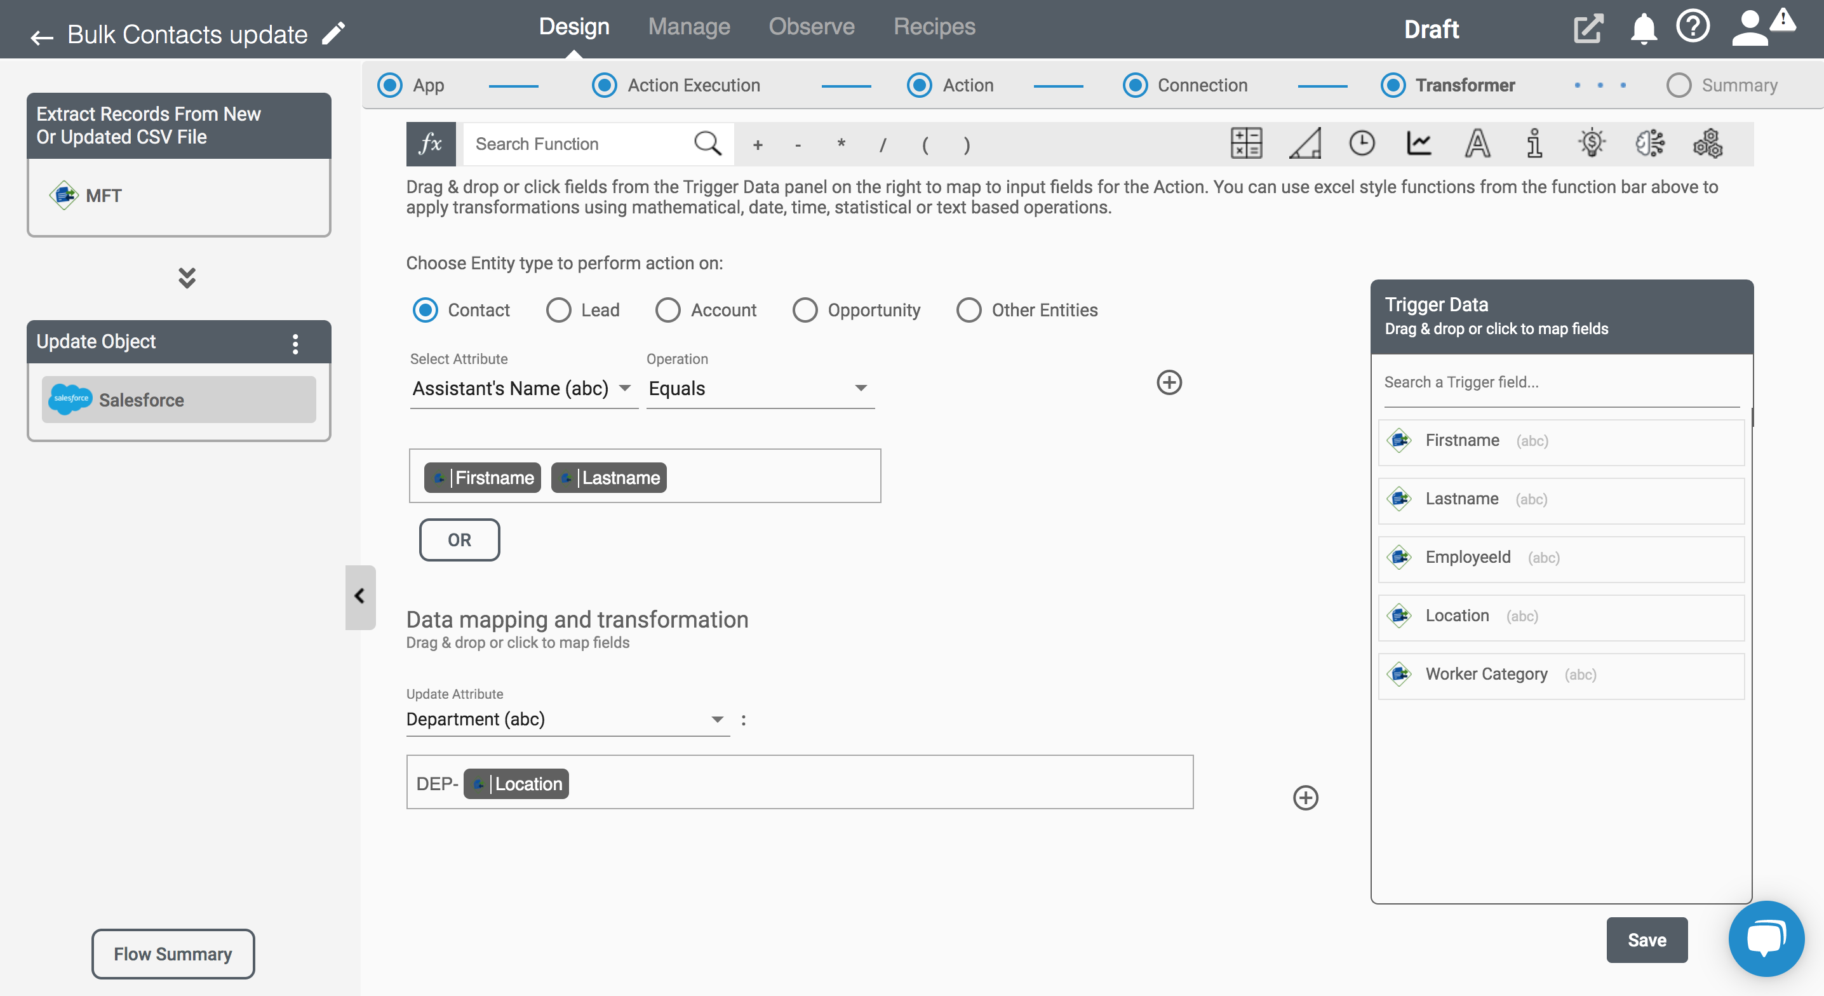The image size is (1824, 996).
Task: Click Lastname chip in condition box
Action: click(x=609, y=478)
